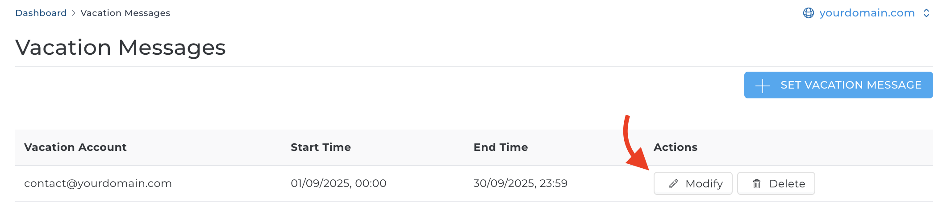Select the contact@yourdomain.com account cell
951x219 pixels.
click(x=98, y=183)
